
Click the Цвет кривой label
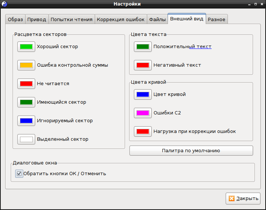[170, 94]
